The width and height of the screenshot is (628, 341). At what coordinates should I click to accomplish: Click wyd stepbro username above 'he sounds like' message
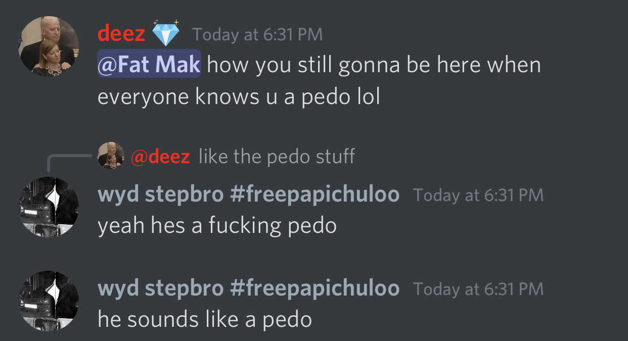click(x=248, y=288)
